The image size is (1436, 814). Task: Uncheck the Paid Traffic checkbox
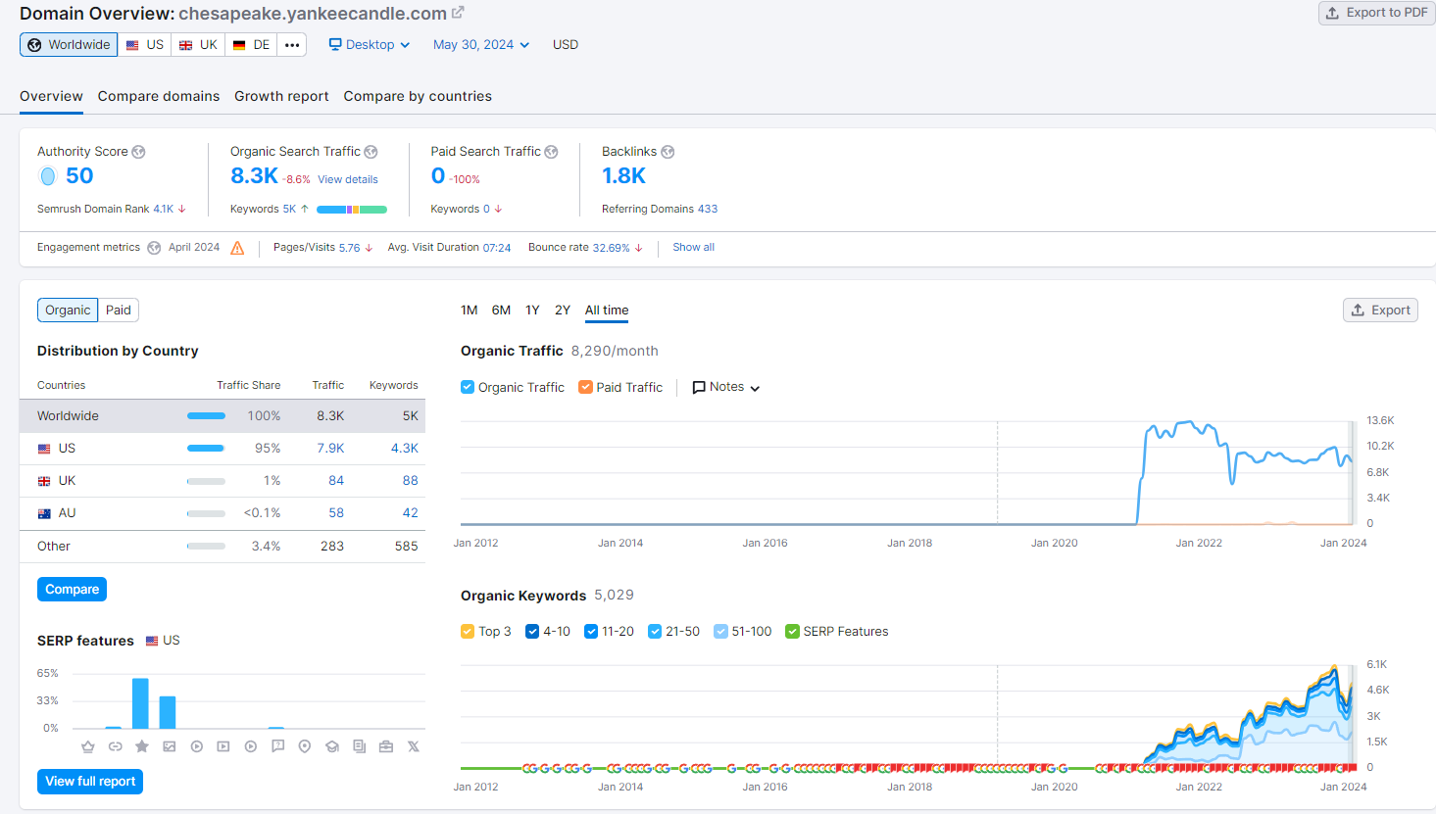585,387
